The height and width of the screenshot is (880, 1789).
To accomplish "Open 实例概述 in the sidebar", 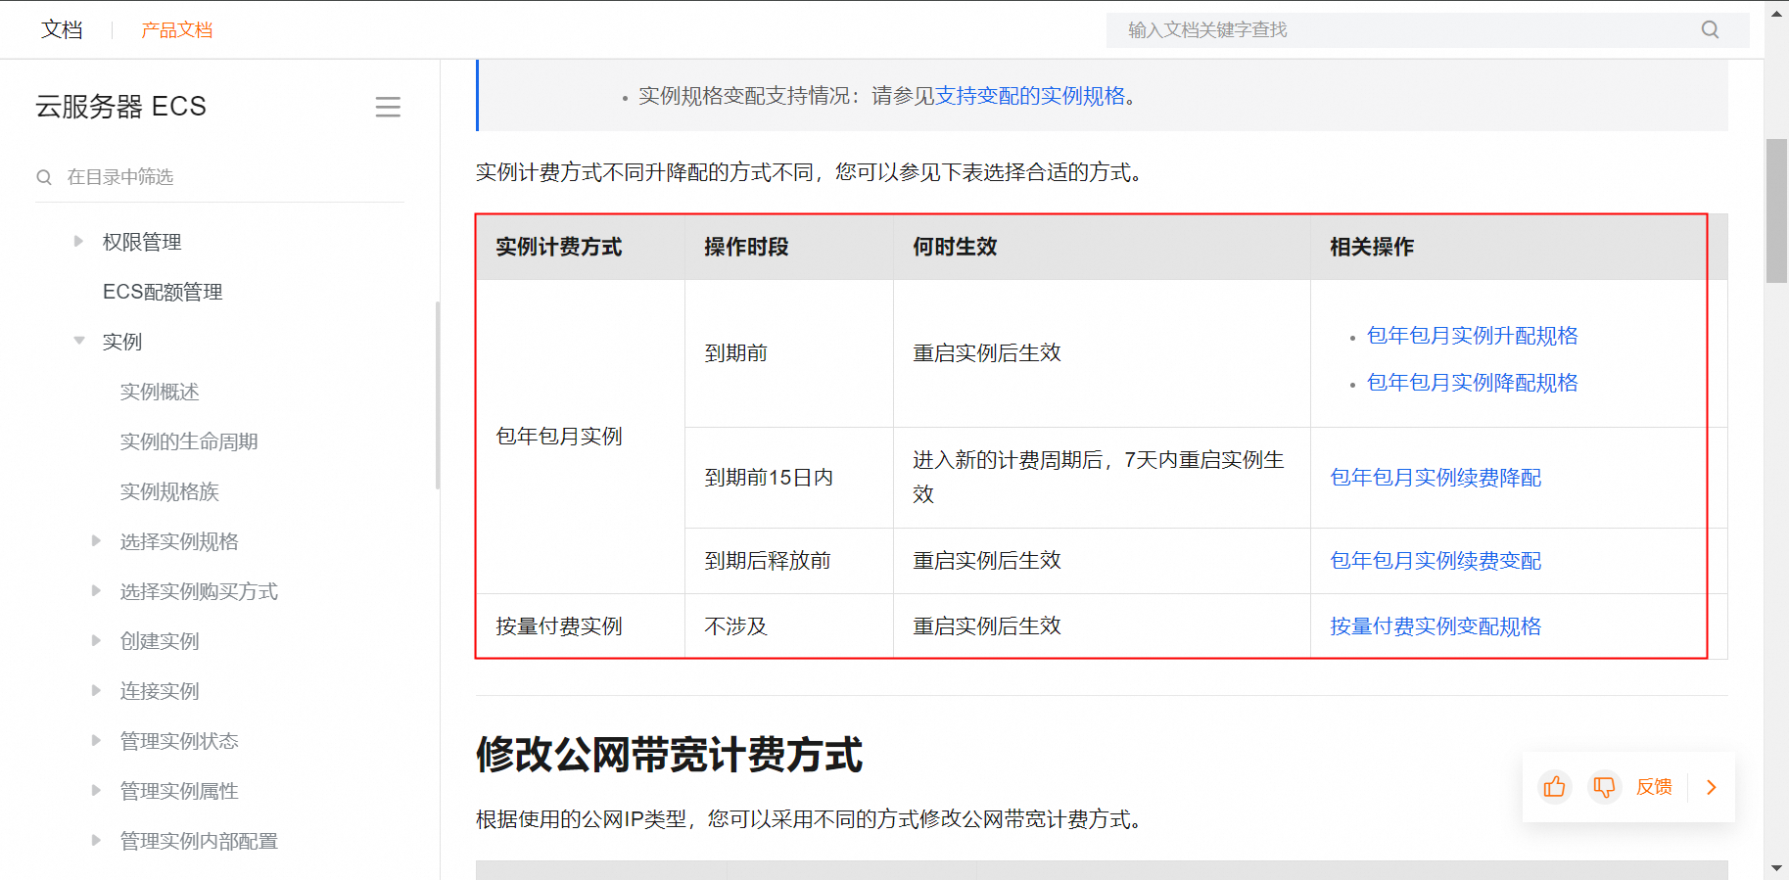I will click(x=160, y=392).
